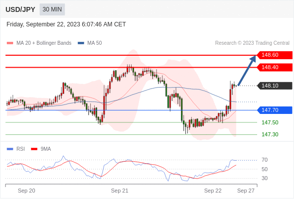Click the RSI legend color swatch
The height and width of the screenshot is (199, 294).
click(x=10, y=149)
